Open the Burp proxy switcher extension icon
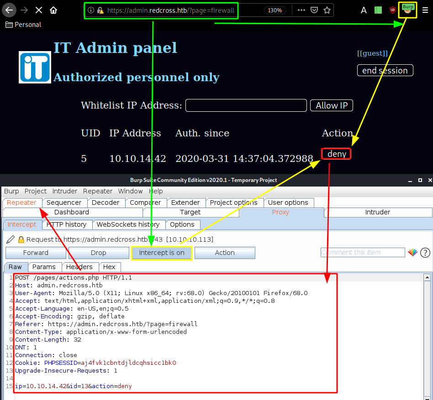 click(x=407, y=10)
